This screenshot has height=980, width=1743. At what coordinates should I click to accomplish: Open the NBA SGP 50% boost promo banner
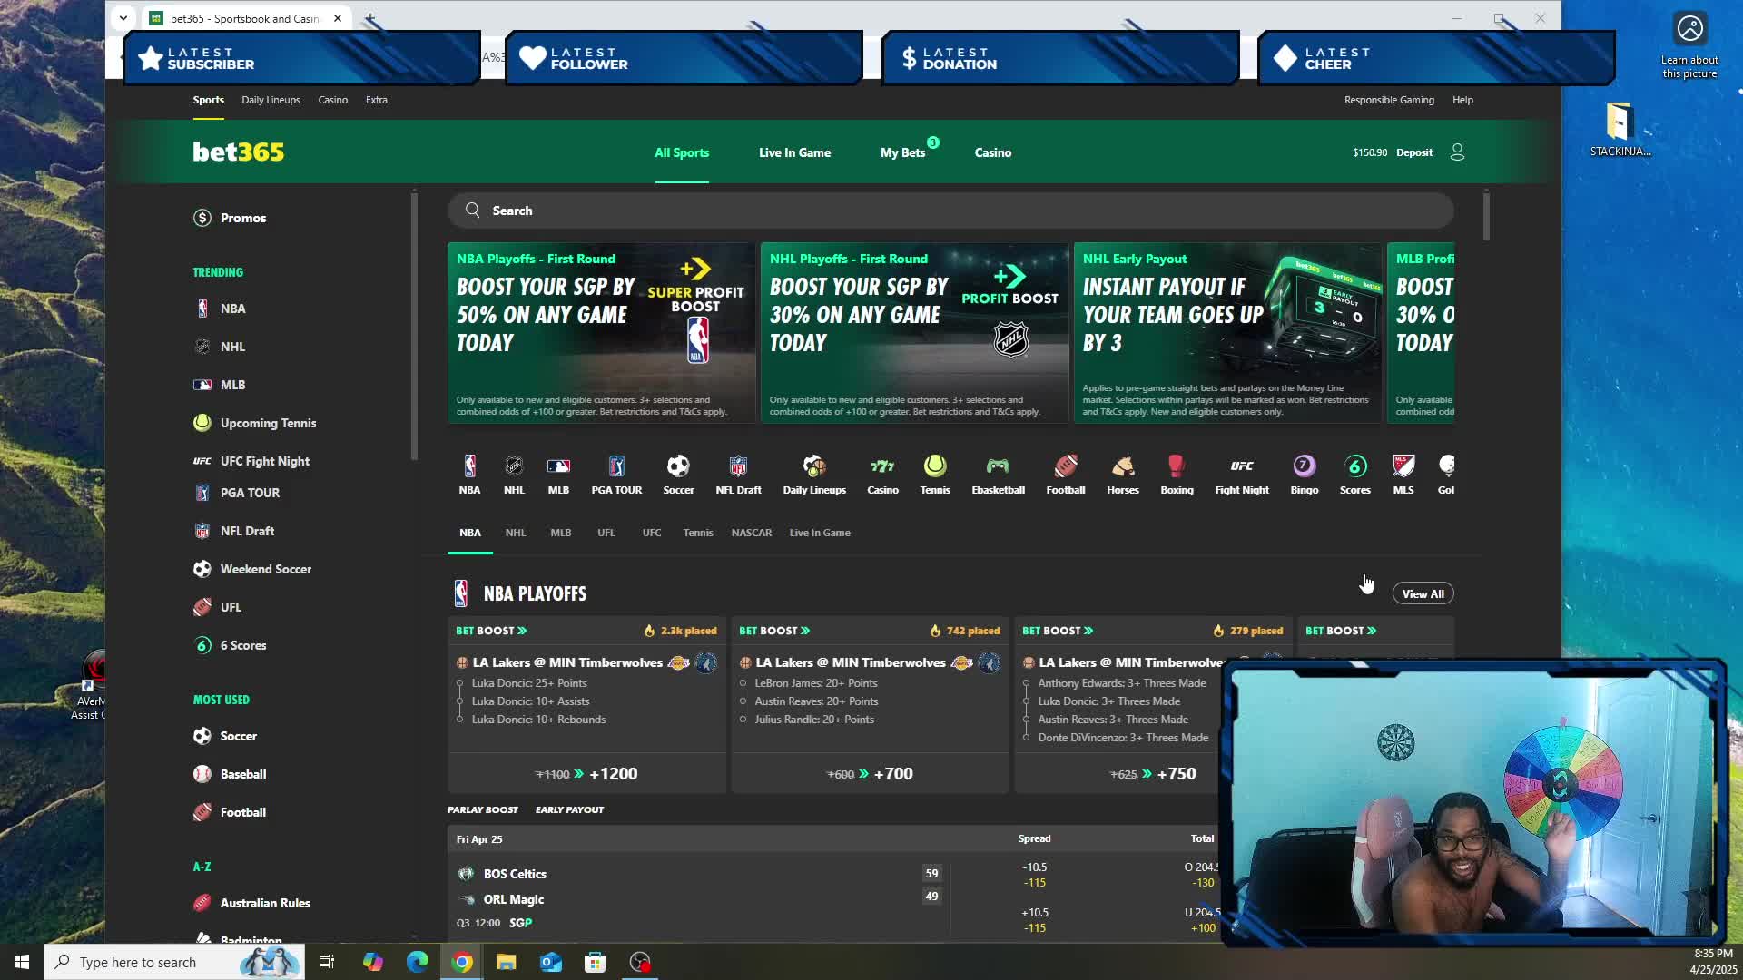[601, 332]
